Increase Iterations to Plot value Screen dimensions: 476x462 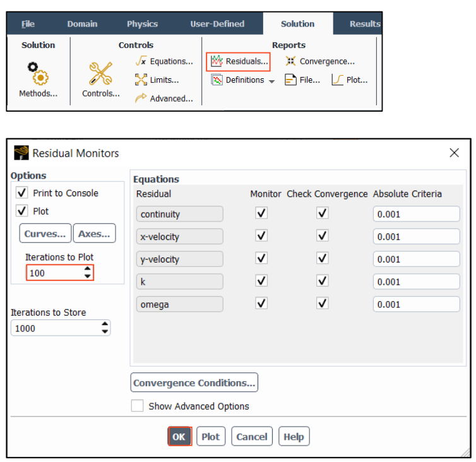point(88,269)
